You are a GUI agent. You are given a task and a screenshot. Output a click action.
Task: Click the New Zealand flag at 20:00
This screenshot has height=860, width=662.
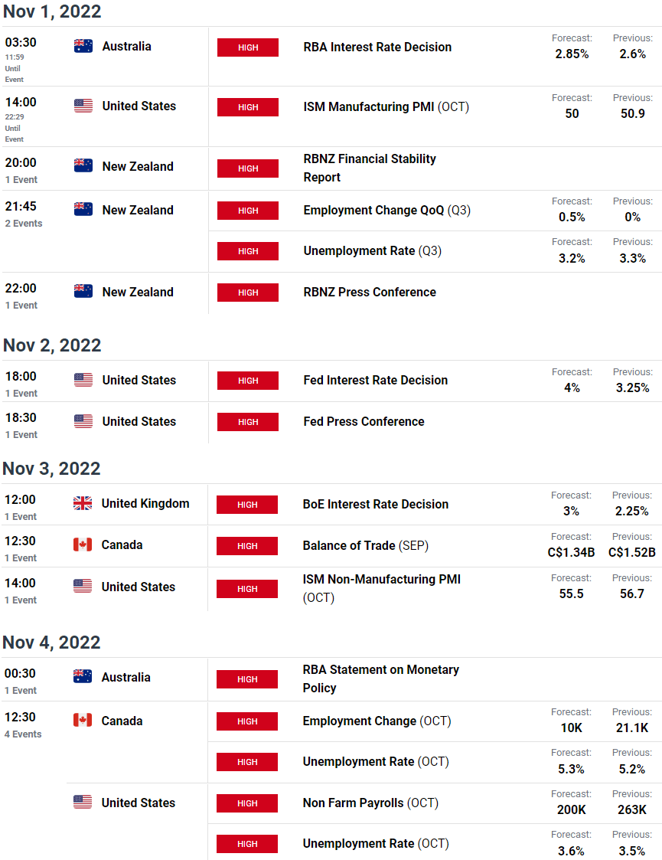point(83,165)
